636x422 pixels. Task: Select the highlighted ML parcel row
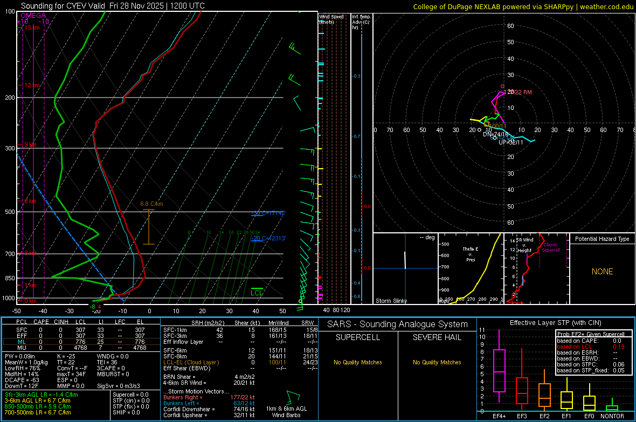point(81,342)
